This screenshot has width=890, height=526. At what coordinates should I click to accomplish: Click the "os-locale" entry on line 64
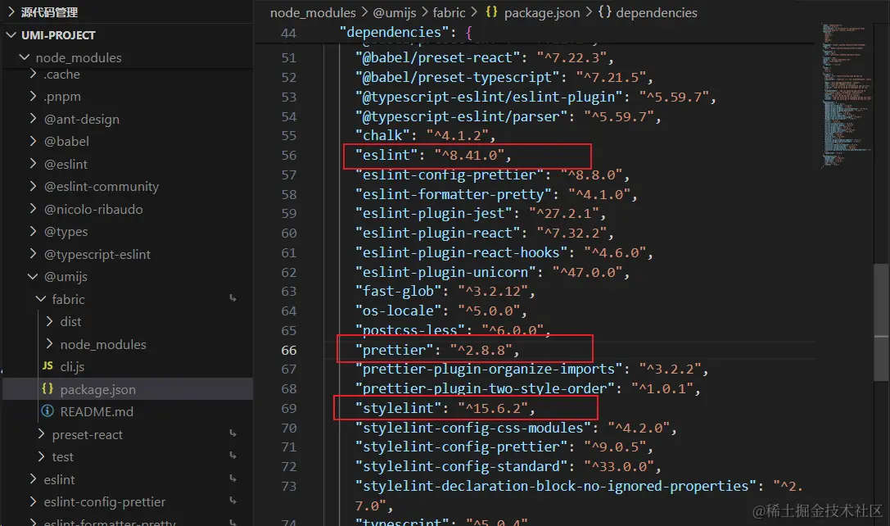441,311
